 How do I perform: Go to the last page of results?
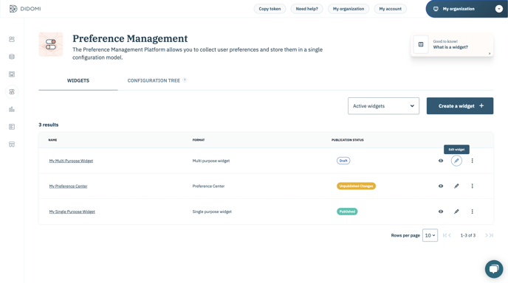click(491, 235)
